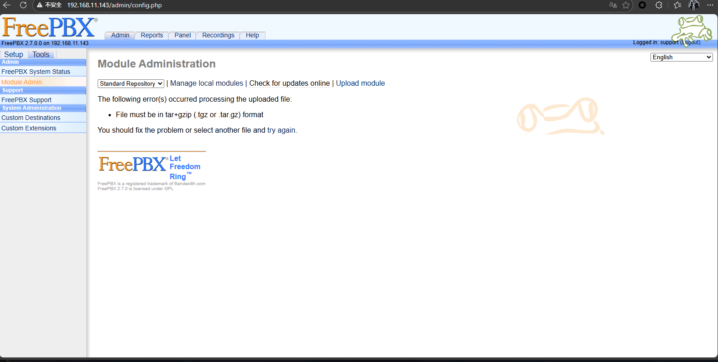Select the Setup sidebar tab
The image size is (718, 362).
coord(14,54)
